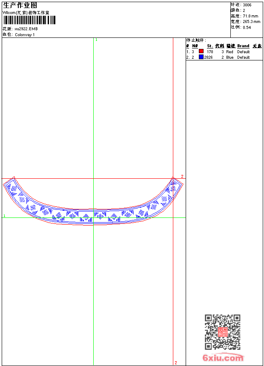Click the scale value "0.54"
Screen dimensions: 264x366
[247, 28]
